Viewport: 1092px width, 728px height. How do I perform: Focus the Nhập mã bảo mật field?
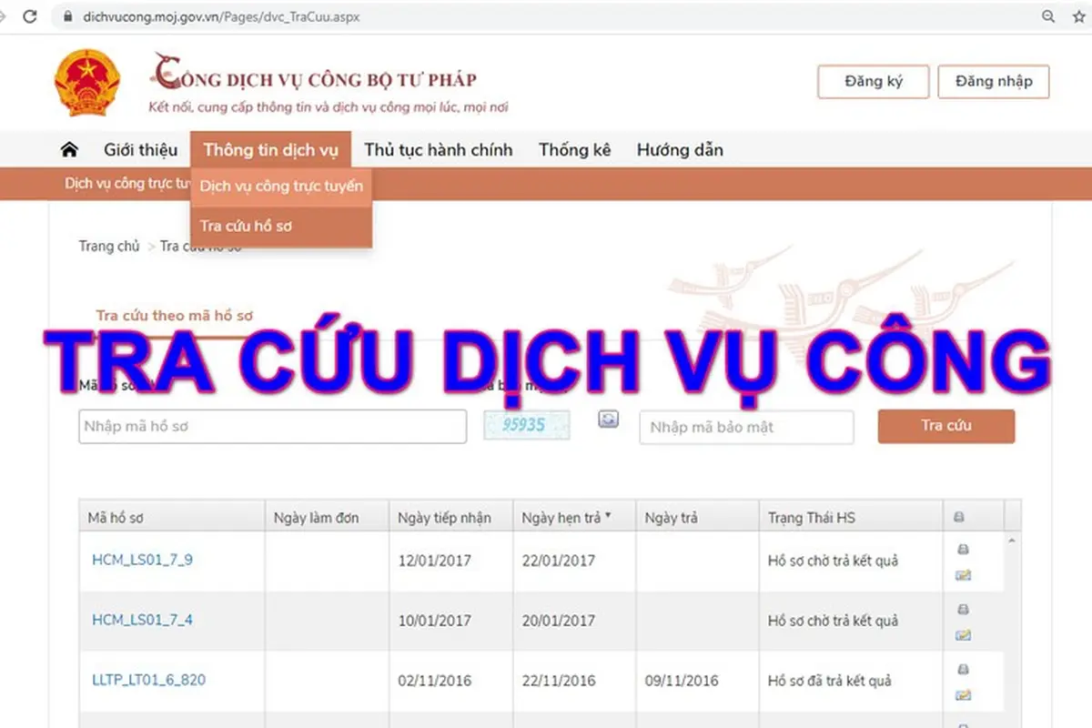pyautogui.click(x=747, y=427)
